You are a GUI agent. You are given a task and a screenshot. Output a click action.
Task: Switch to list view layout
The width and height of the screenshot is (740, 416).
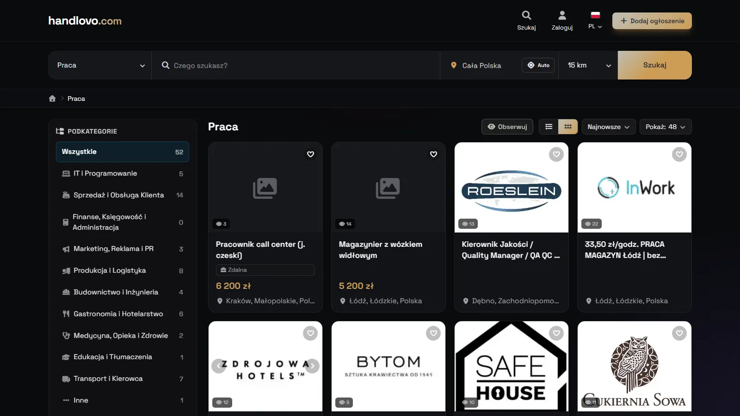[x=549, y=127]
